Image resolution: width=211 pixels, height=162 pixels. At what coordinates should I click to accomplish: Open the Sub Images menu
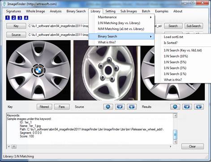point(129,11)
